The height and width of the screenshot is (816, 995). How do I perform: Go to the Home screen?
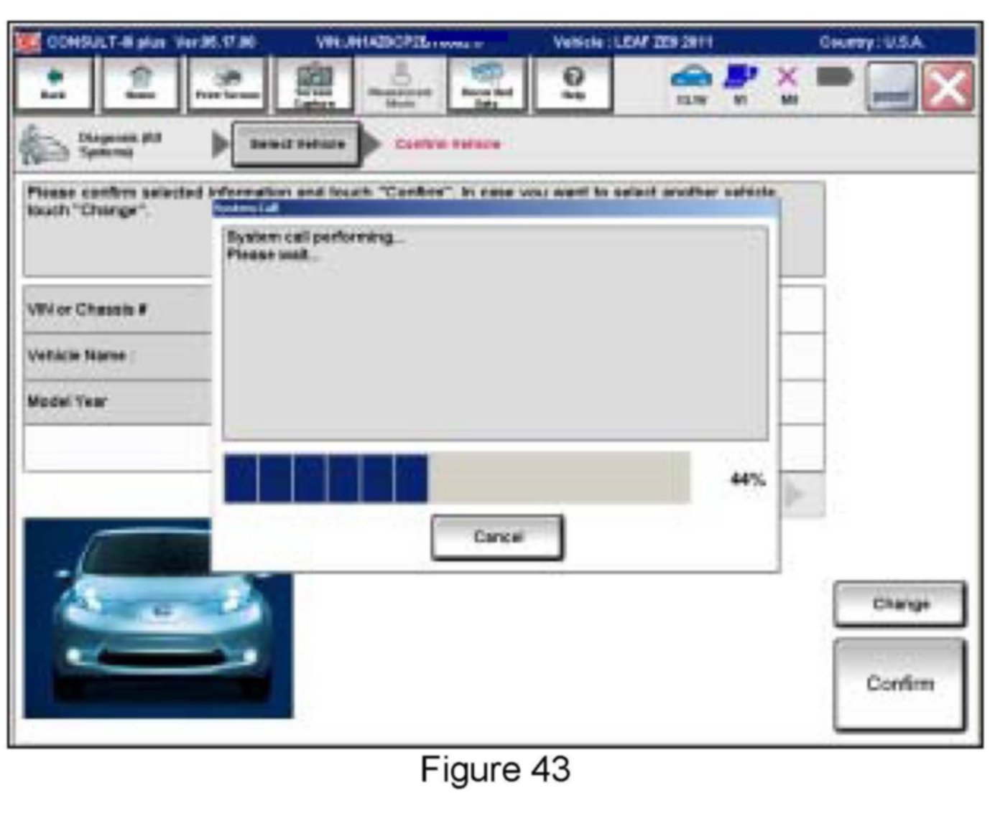(140, 85)
